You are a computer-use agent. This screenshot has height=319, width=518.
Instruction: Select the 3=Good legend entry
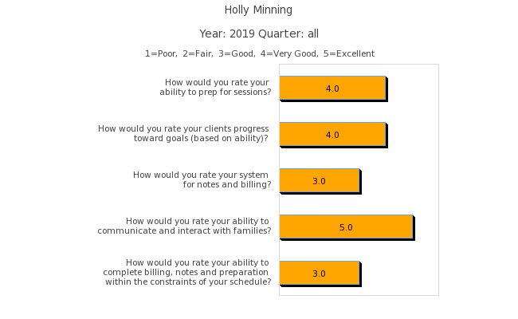click(x=238, y=54)
